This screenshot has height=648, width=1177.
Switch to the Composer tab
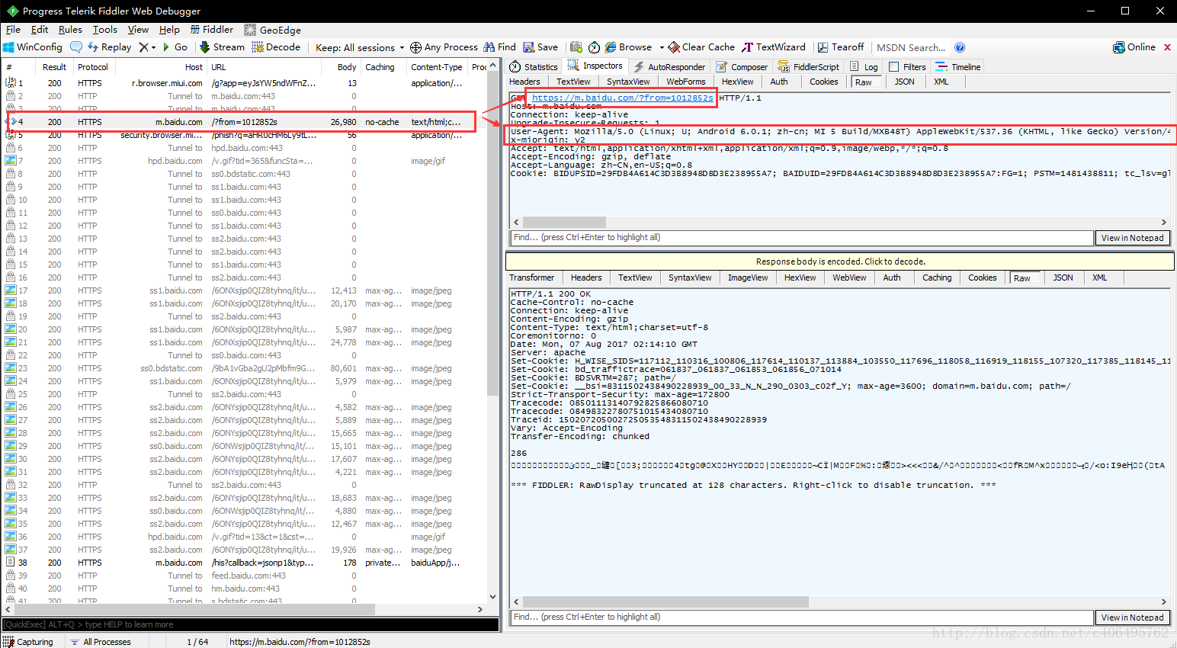coord(742,67)
